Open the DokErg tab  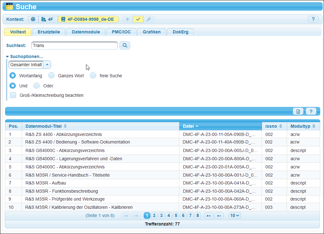pyautogui.click(x=180, y=32)
